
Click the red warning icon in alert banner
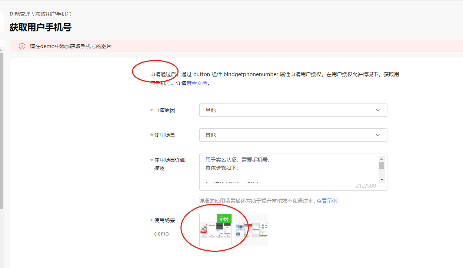(22, 46)
